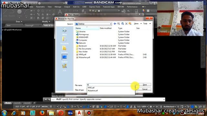Open History in the places sidebar

(x=64, y=32)
